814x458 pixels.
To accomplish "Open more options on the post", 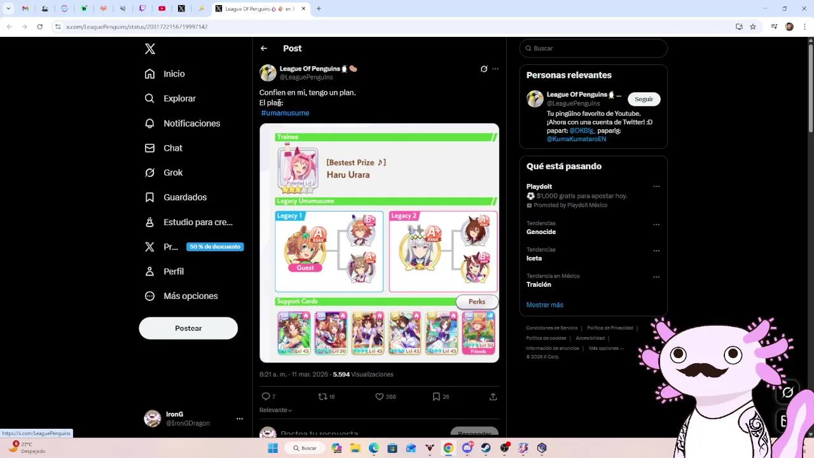I will (x=495, y=69).
